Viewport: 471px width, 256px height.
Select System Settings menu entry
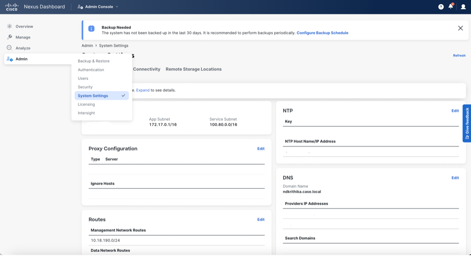click(x=101, y=96)
